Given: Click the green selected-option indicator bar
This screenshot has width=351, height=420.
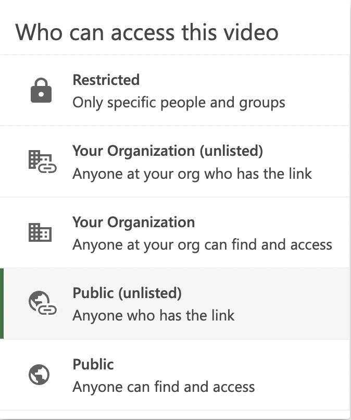Looking at the screenshot, I should [x=2, y=303].
